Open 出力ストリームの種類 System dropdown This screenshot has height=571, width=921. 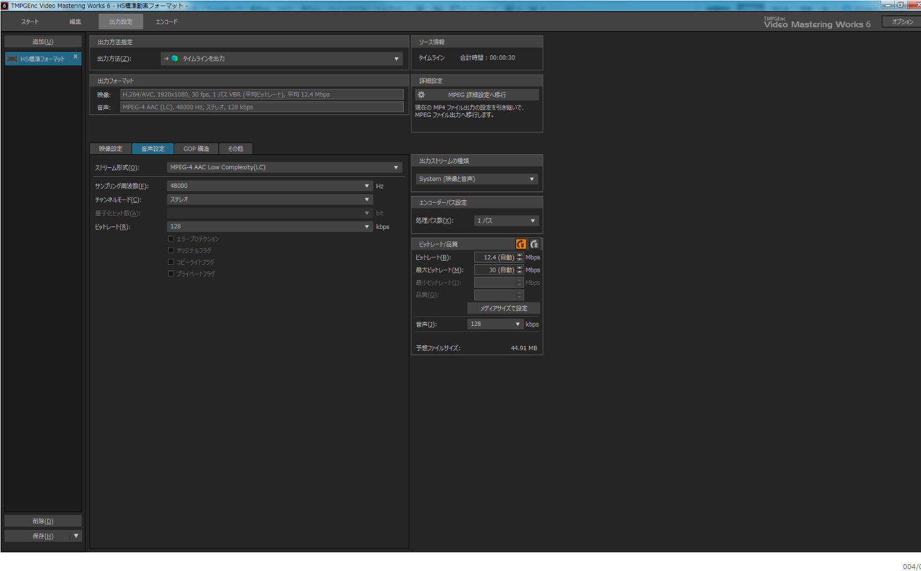tap(477, 179)
